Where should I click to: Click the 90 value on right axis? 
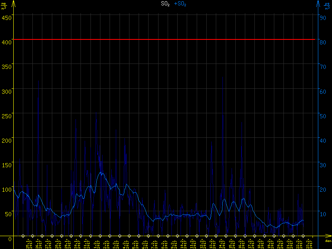pyautogui.click(x=322, y=17)
